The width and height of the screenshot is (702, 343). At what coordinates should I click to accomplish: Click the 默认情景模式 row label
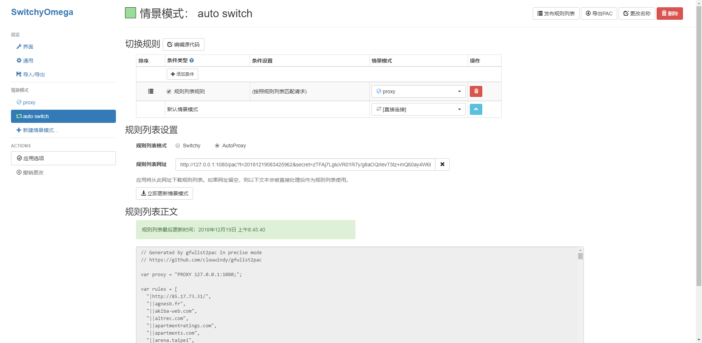pos(182,109)
